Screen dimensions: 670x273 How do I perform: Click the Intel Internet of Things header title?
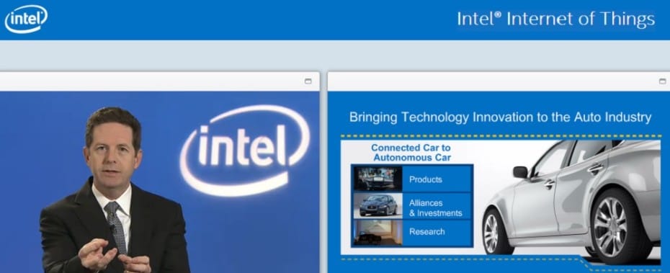pos(555,19)
